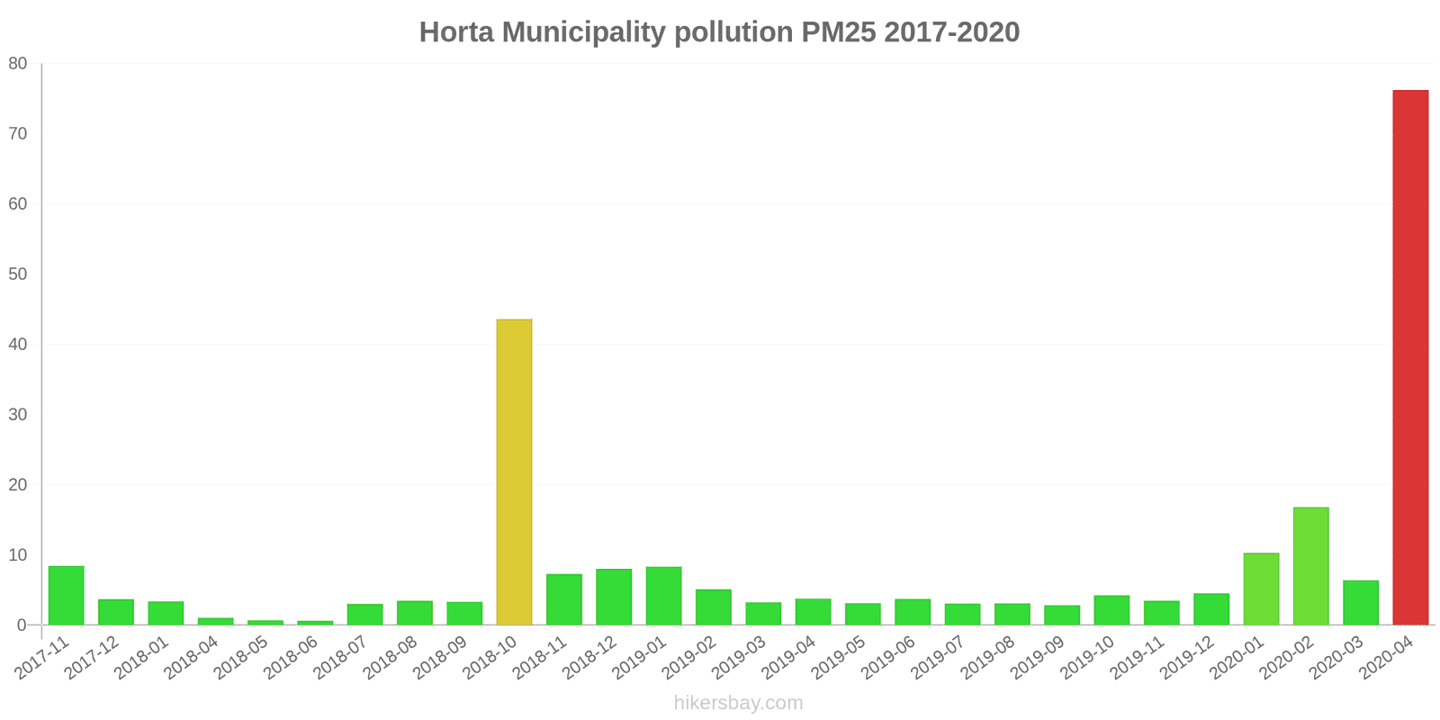Image resolution: width=1440 pixels, height=720 pixels.
Task: Click the 2019-01 bar
Action: (663, 596)
